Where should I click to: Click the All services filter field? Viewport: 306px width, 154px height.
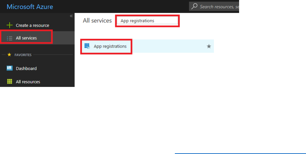pyautogui.click(x=147, y=20)
